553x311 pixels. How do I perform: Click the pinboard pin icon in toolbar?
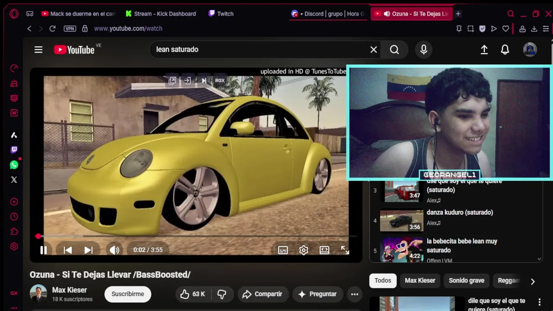click(459, 29)
